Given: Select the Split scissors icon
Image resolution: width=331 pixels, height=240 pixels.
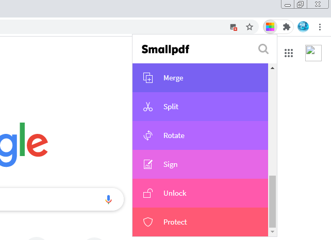Looking at the screenshot, I should pos(148,107).
